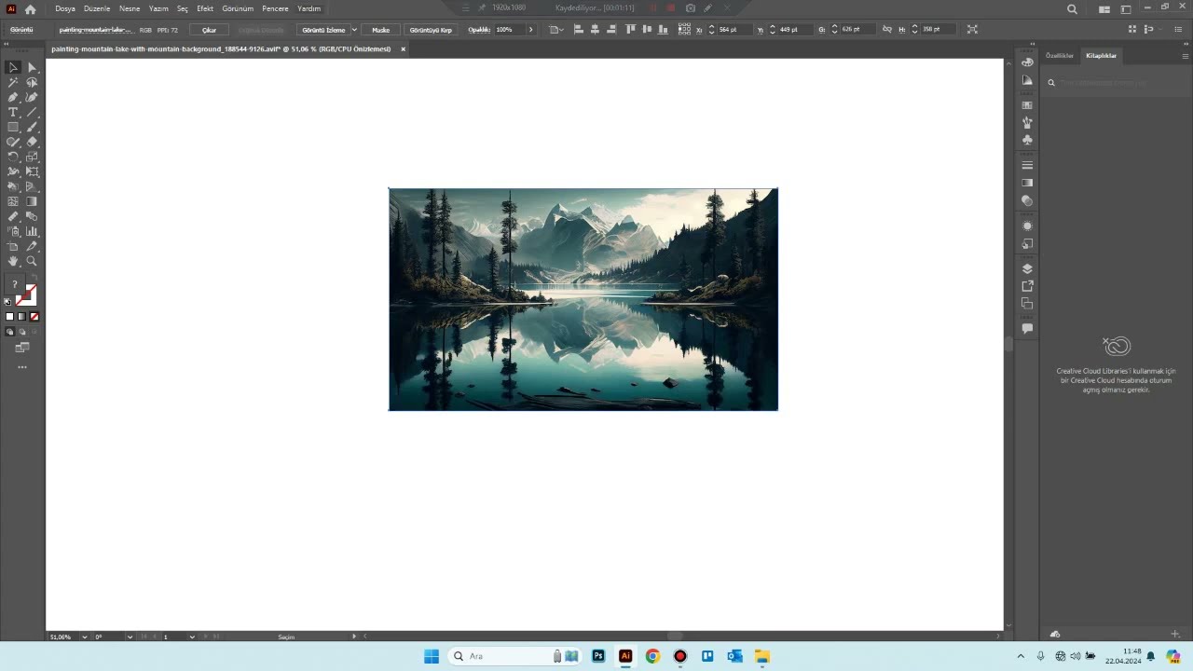This screenshot has width=1193, height=671.
Task: Expand the Görüntü İzleme preset dropdown arrow
Action: click(354, 30)
